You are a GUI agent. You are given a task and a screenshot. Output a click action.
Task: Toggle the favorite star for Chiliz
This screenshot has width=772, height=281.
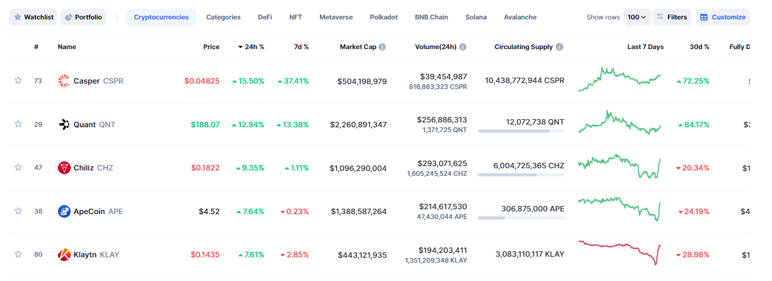point(18,167)
